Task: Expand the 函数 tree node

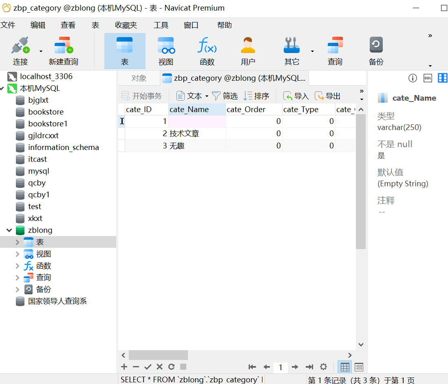Action: point(18,266)
